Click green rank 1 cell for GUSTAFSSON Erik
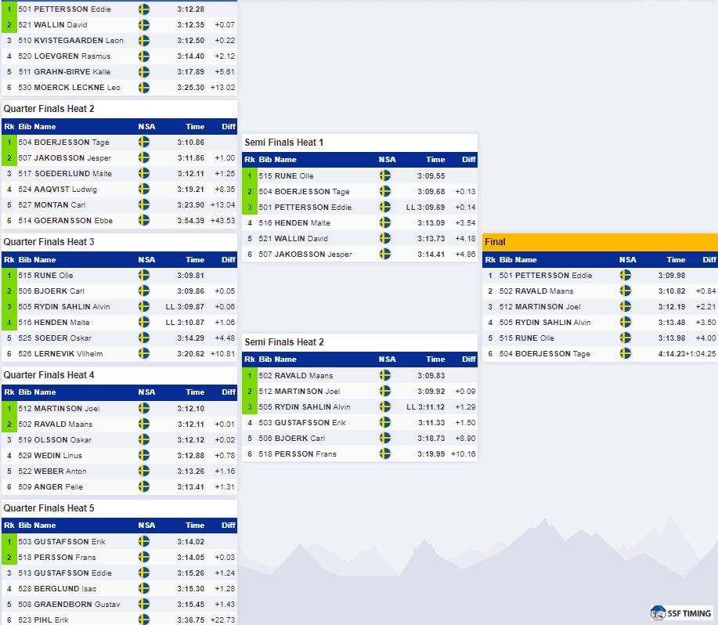This screenshot has width=718, height=625. pyautogui.click(x=9, y=542)
